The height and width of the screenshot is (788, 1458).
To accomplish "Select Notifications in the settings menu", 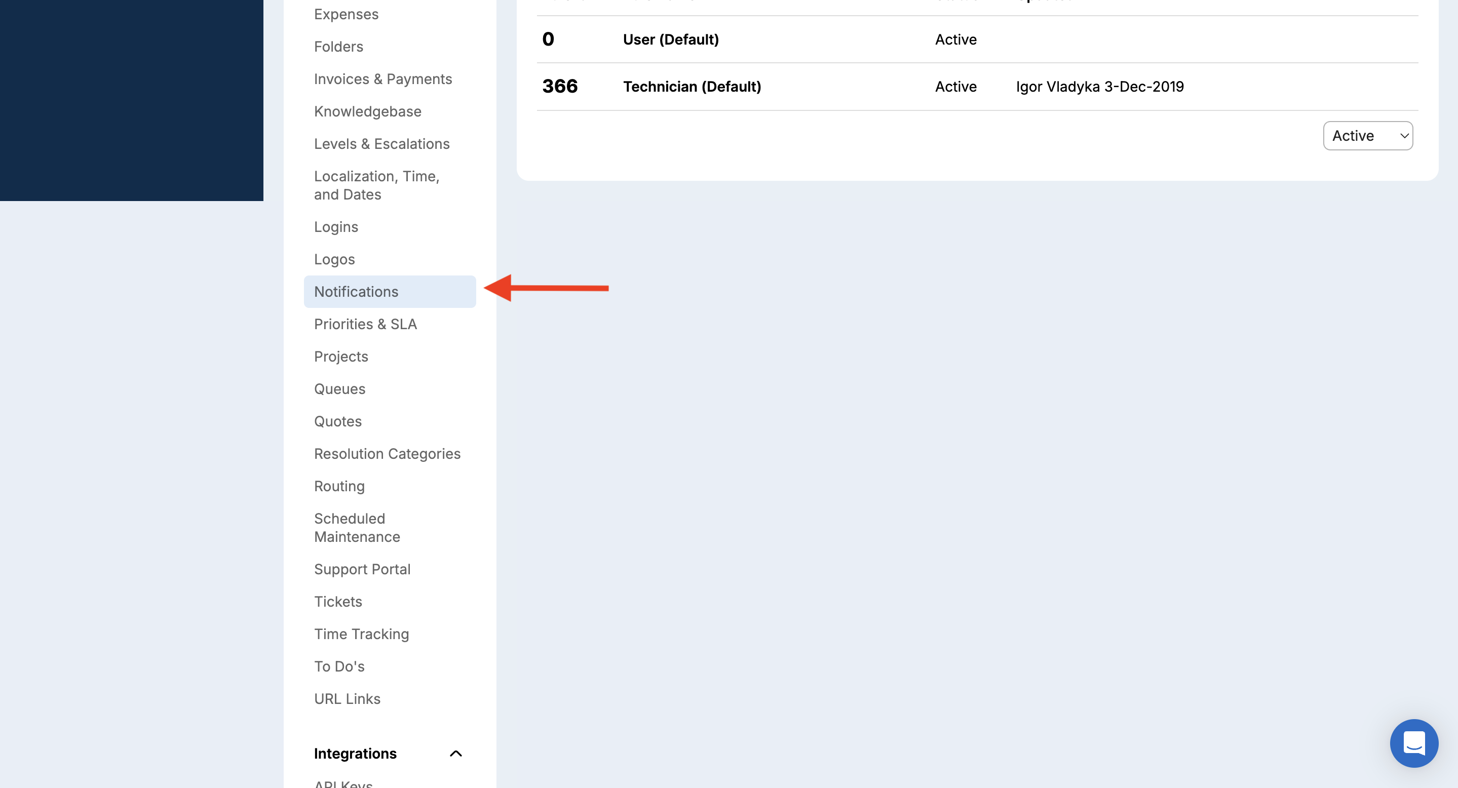I will 356,292.
